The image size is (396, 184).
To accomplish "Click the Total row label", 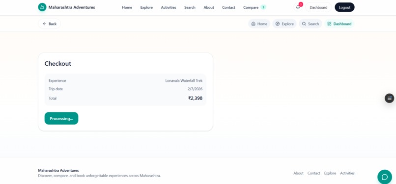I will point(53,98).
